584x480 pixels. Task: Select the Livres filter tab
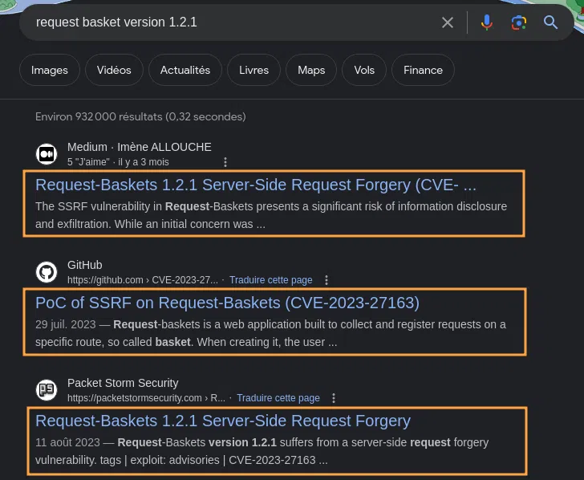pos(253,70)
